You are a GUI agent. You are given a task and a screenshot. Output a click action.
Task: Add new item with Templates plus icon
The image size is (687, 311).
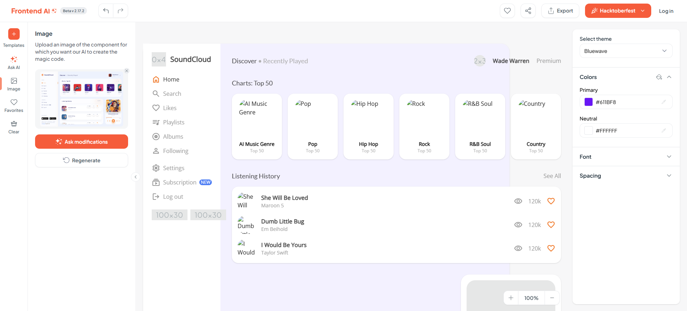(14, 34)
